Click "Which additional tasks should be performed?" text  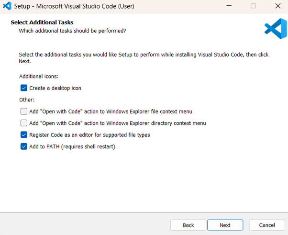point(72,31)
